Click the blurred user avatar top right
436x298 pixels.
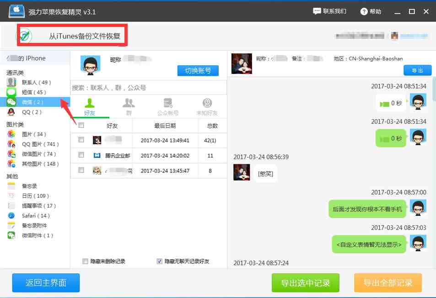(394, 36)
